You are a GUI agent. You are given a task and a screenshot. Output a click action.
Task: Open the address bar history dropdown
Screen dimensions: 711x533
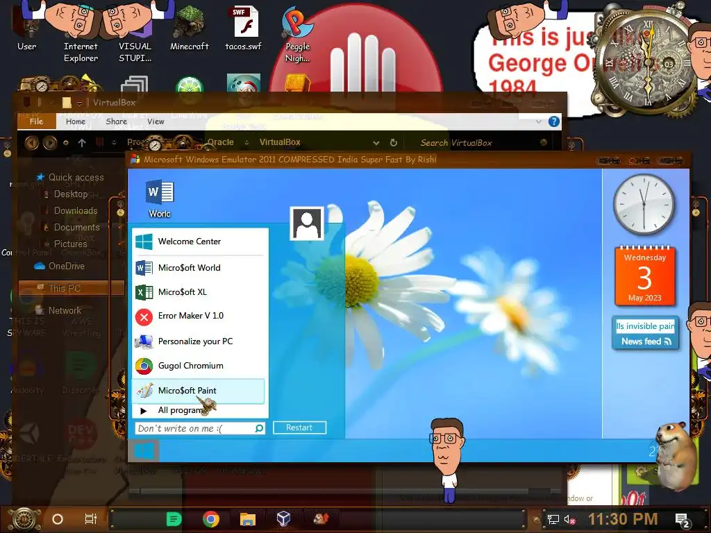point(376,143)
